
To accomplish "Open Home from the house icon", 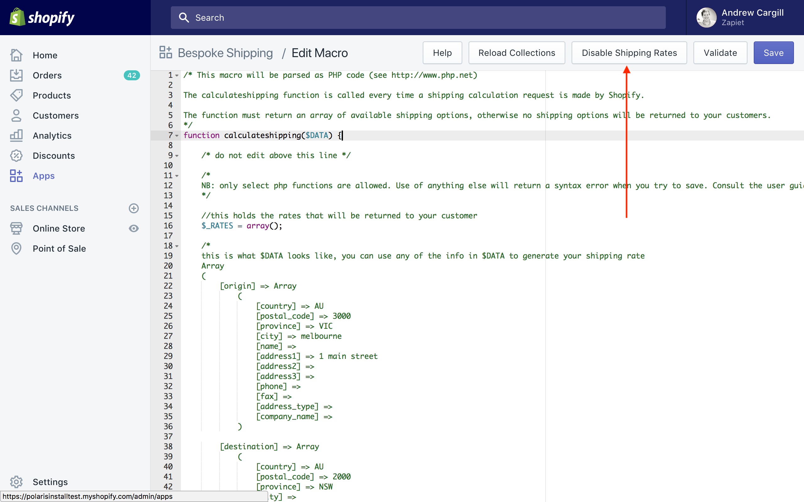I will [16, 55].
